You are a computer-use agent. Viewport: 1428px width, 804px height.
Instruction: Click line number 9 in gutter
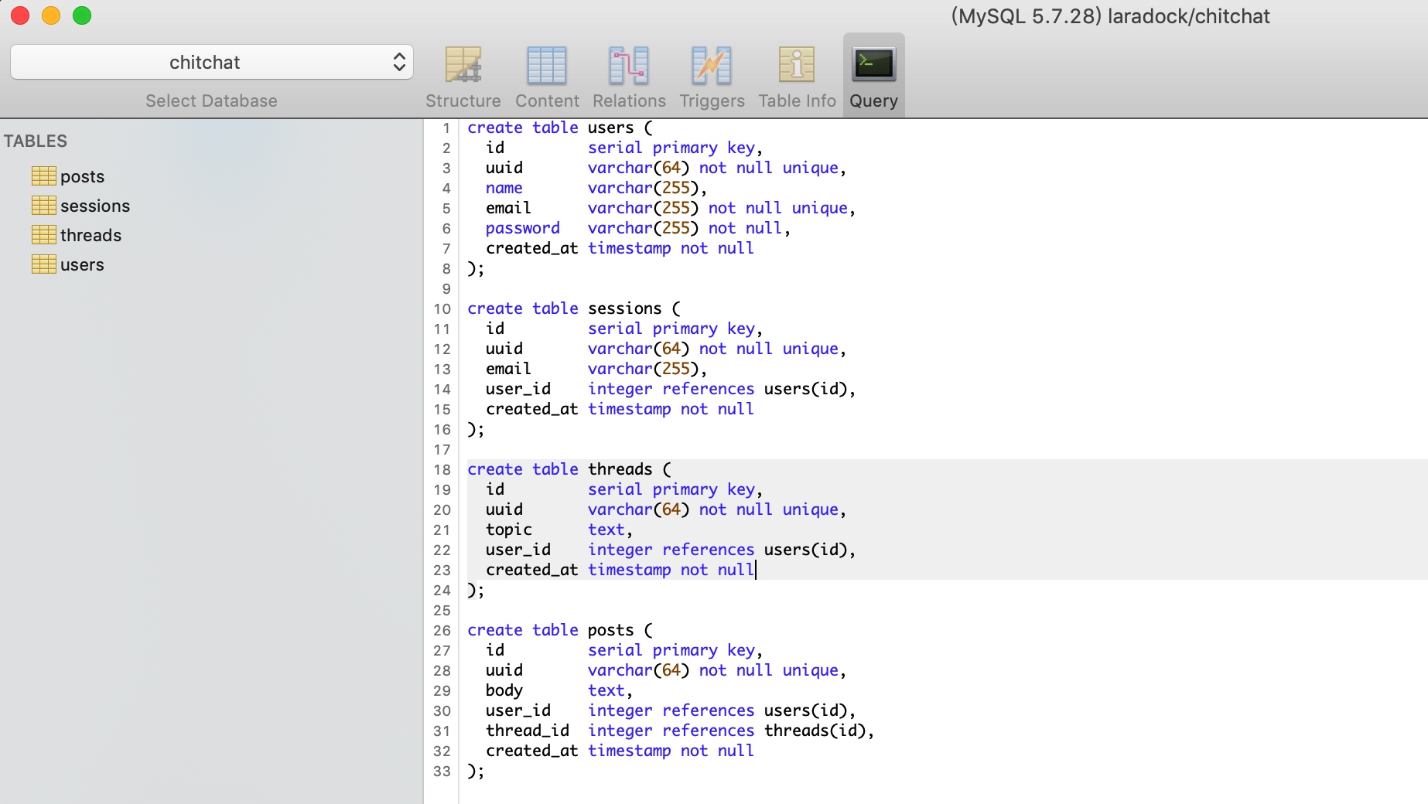[x=446, y=289]
